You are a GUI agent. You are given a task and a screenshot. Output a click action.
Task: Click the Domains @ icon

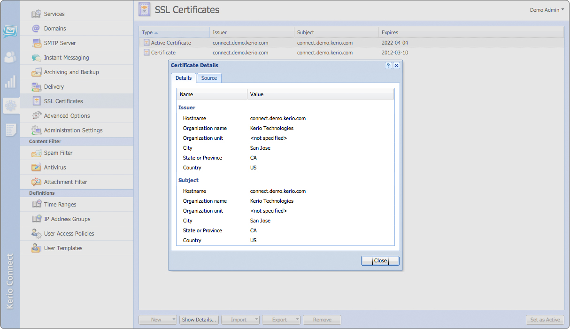pos(36,29)
